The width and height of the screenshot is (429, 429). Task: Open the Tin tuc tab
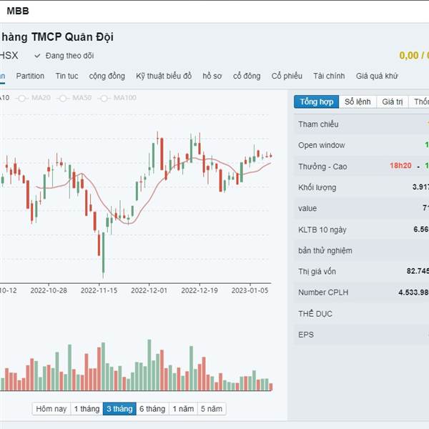pyautogui.click(x=66, y=76)
